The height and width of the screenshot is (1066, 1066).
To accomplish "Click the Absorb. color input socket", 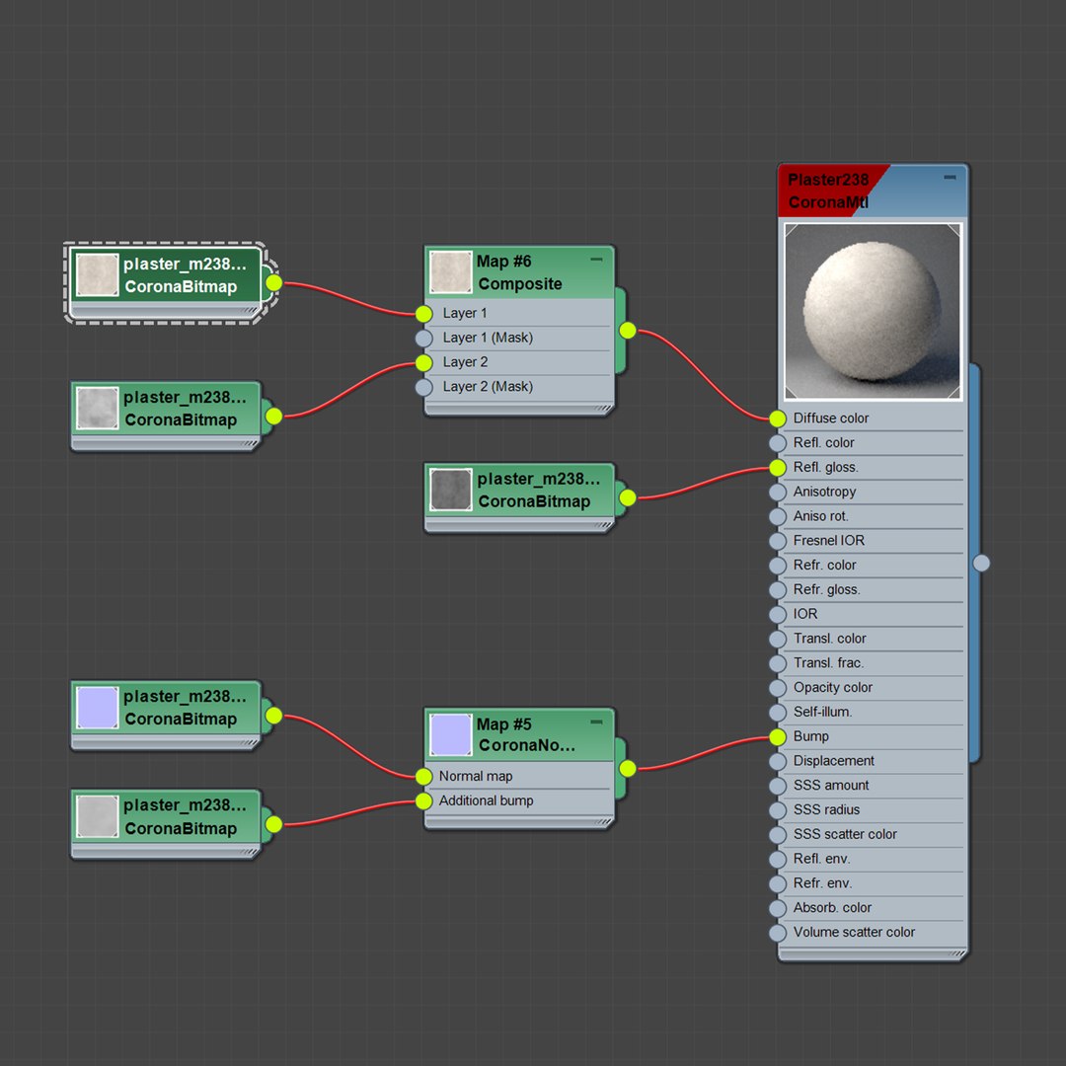I will point(778,908).
